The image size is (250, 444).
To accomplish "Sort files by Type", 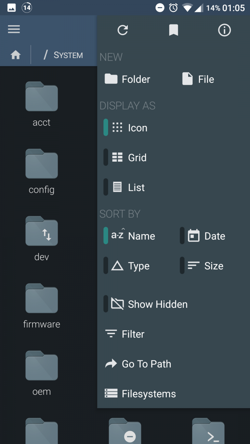I will (x=131, y=266).
